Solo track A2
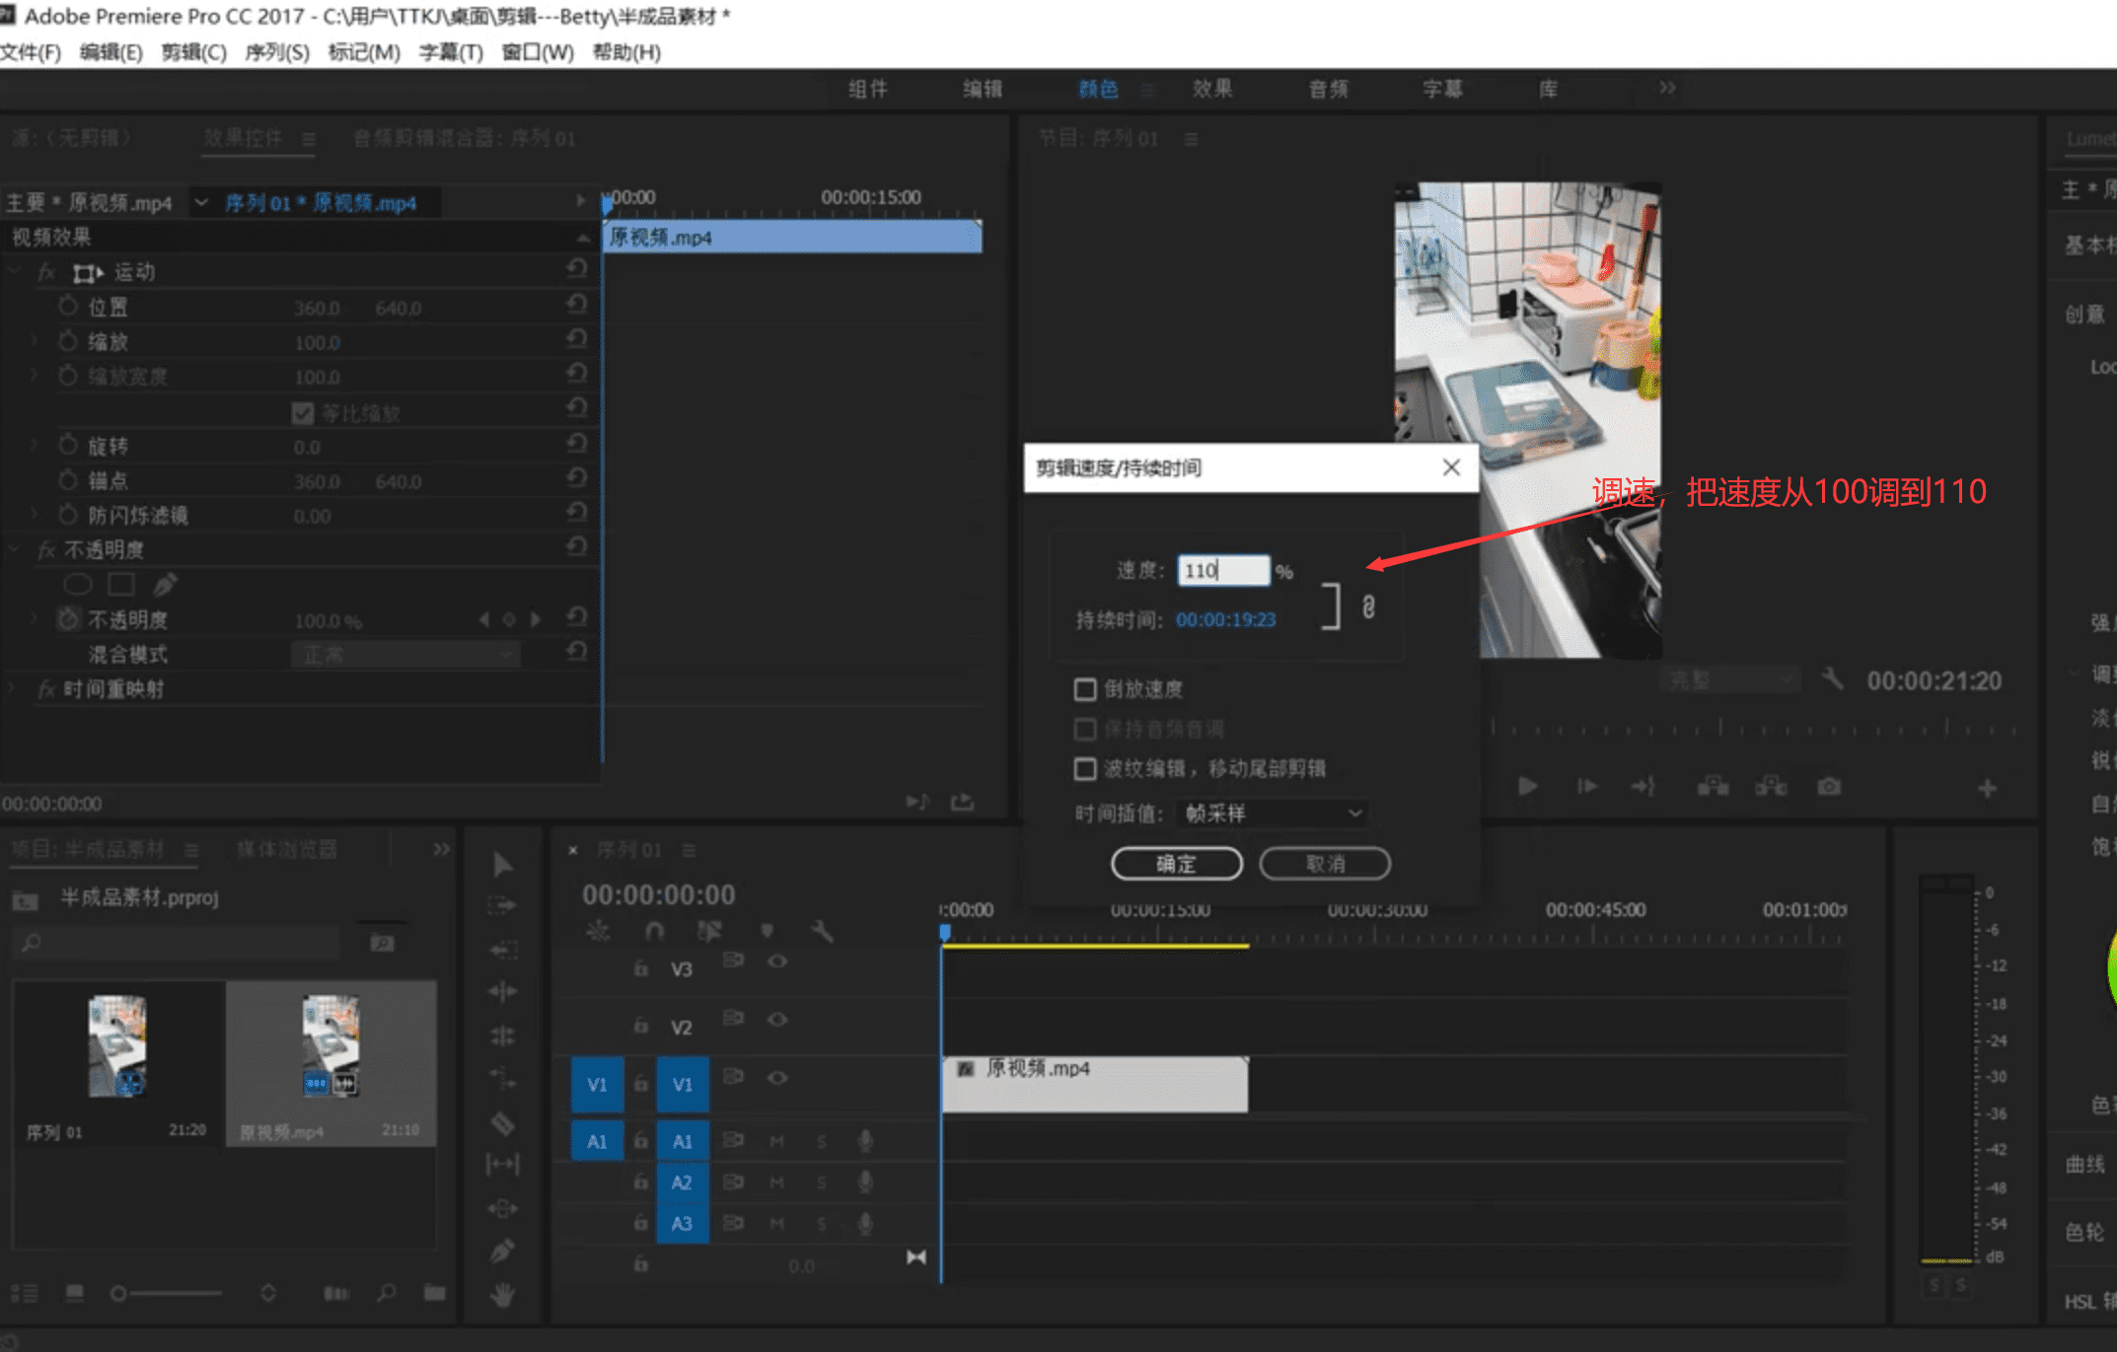2117x1352 pixels. [821, 1182]
